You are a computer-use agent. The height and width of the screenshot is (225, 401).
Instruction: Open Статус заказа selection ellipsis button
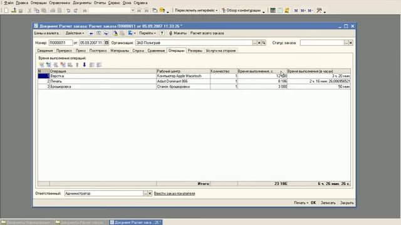click(346, 43)
